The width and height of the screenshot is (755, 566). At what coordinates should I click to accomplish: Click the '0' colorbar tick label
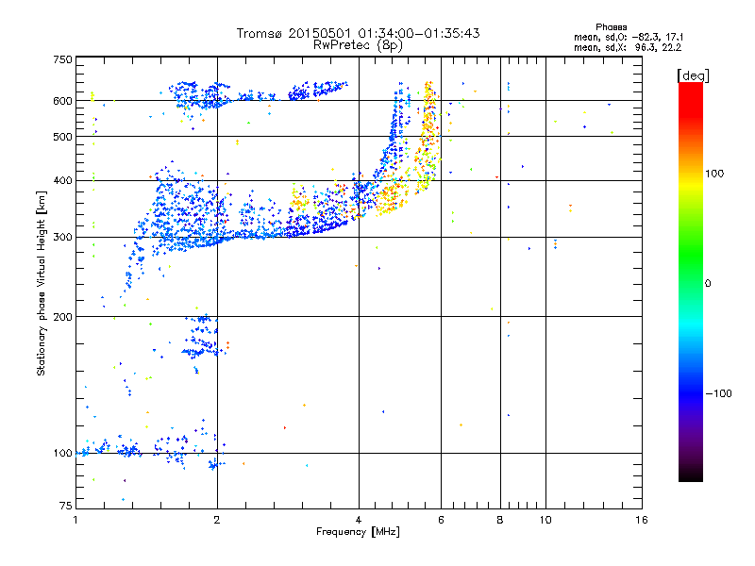click(x=708, y=284)
